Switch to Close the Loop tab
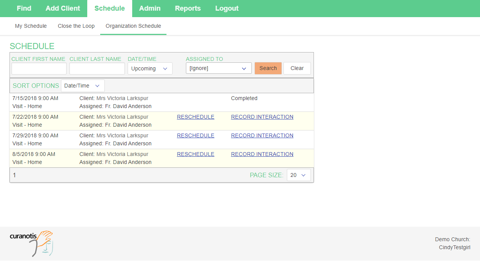The image size is (480, 264). pos(76,26)
